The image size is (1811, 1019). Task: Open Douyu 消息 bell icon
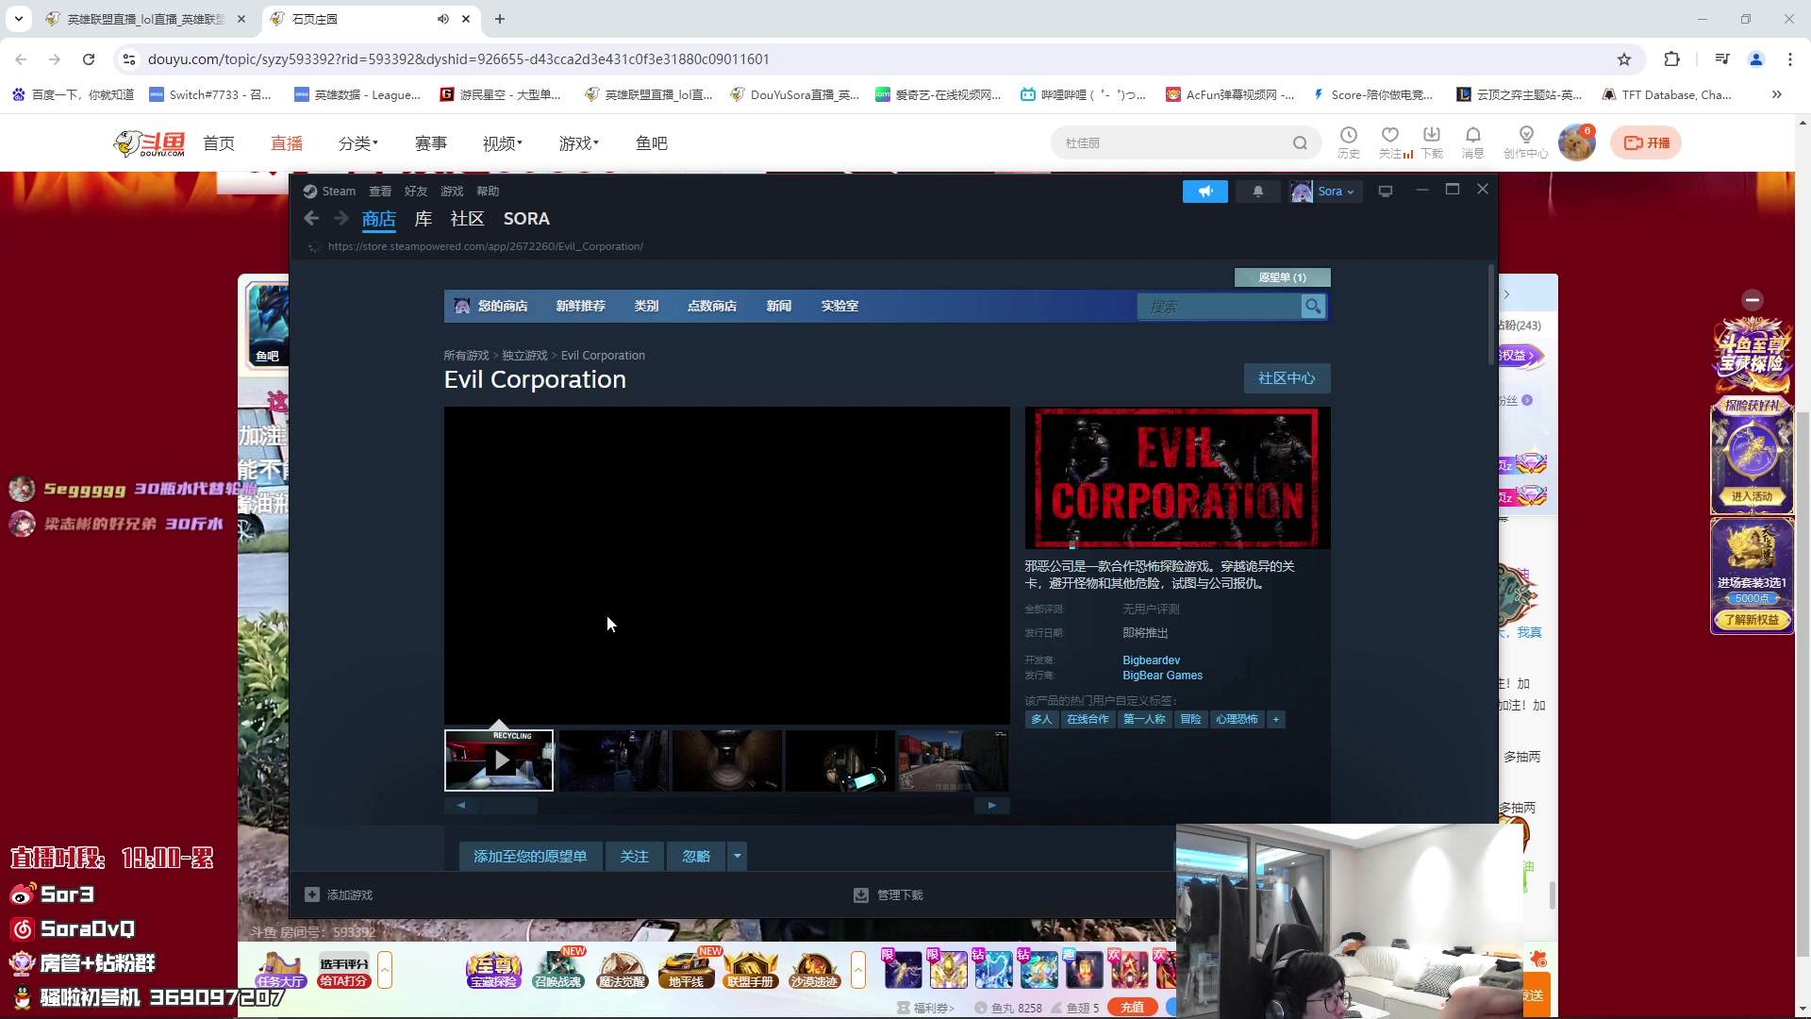point(1472,142)
